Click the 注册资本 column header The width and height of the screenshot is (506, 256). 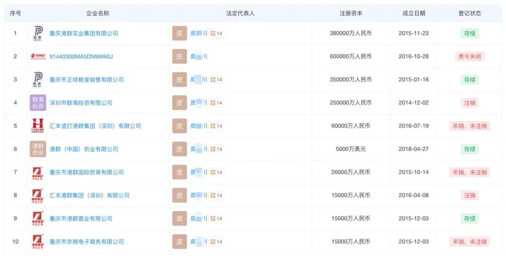(350, 13)
